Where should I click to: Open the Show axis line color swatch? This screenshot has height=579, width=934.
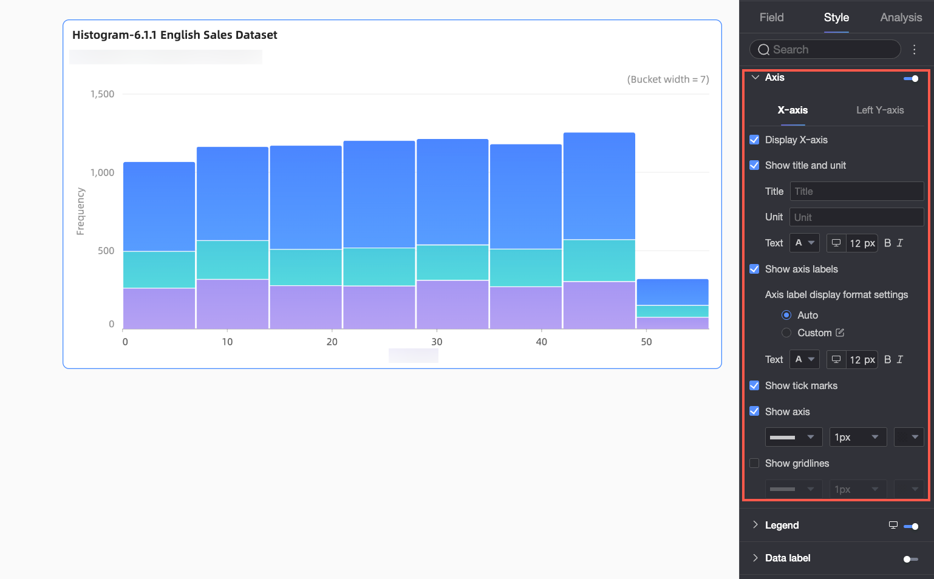point(909,437)
